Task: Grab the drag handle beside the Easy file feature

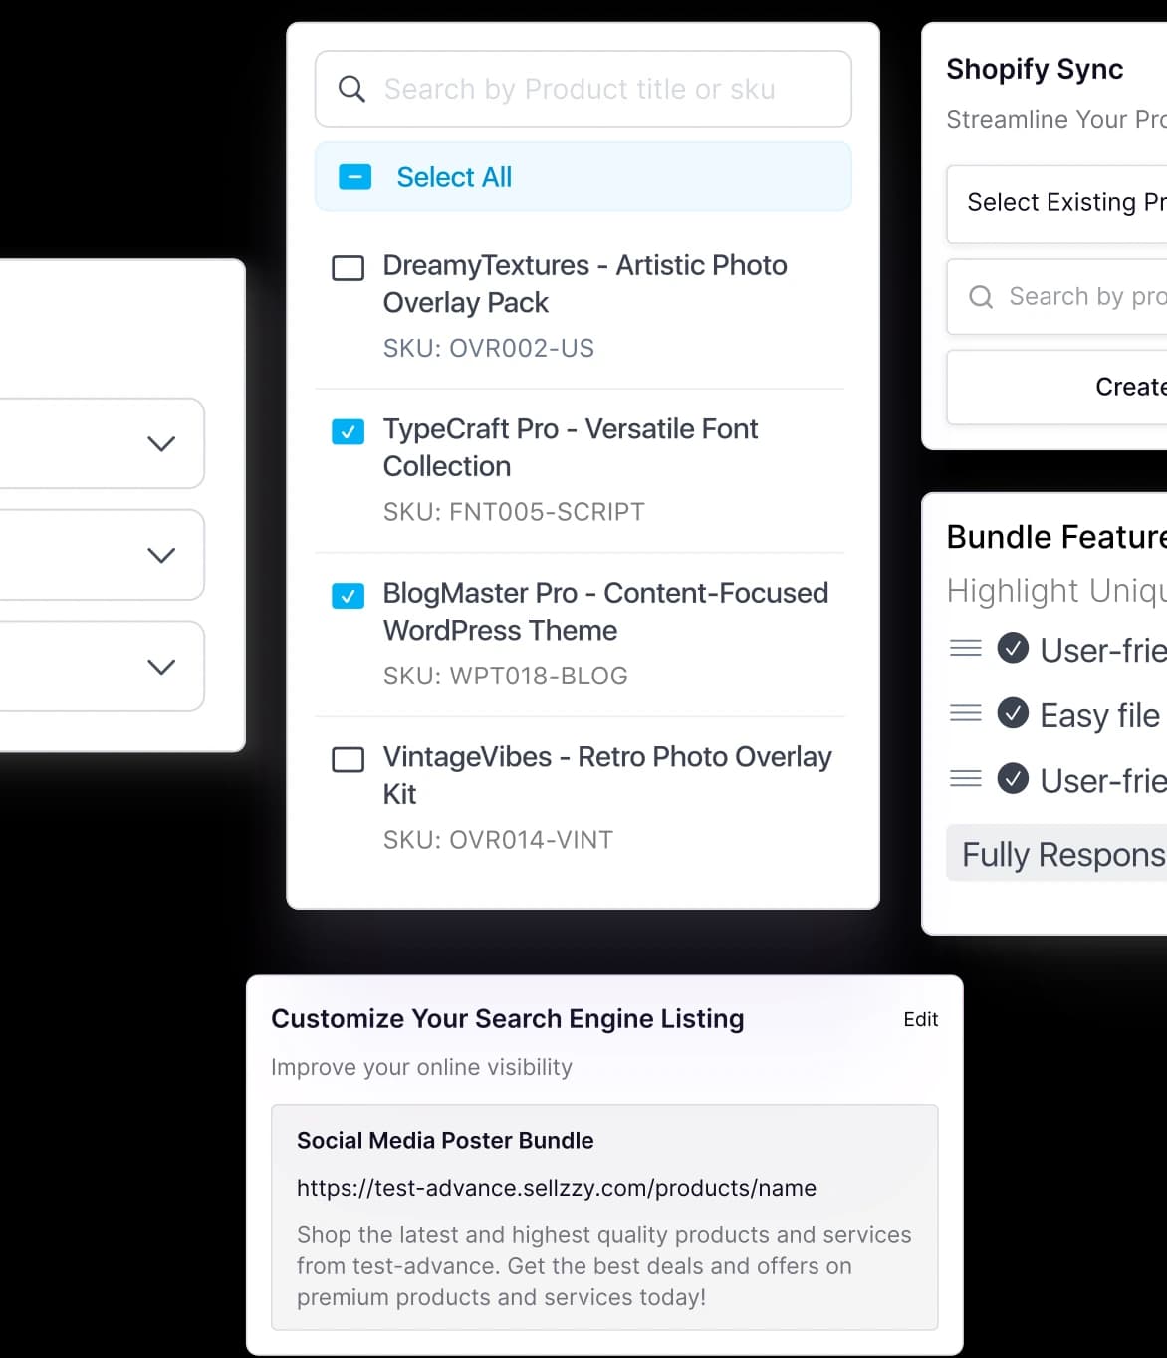Action: pos(965,713)
